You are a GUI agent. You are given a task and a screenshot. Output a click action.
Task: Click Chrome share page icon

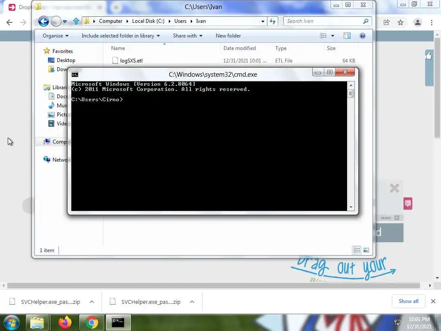click(387, 22)
